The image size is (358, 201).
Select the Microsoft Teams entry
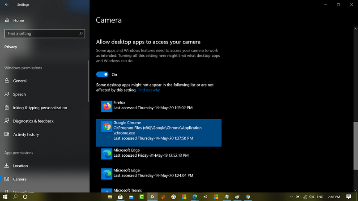coord(128,190)
